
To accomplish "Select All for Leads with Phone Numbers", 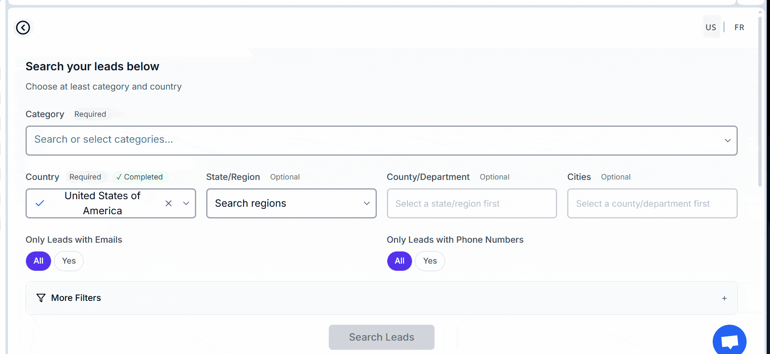I will 399,261.
